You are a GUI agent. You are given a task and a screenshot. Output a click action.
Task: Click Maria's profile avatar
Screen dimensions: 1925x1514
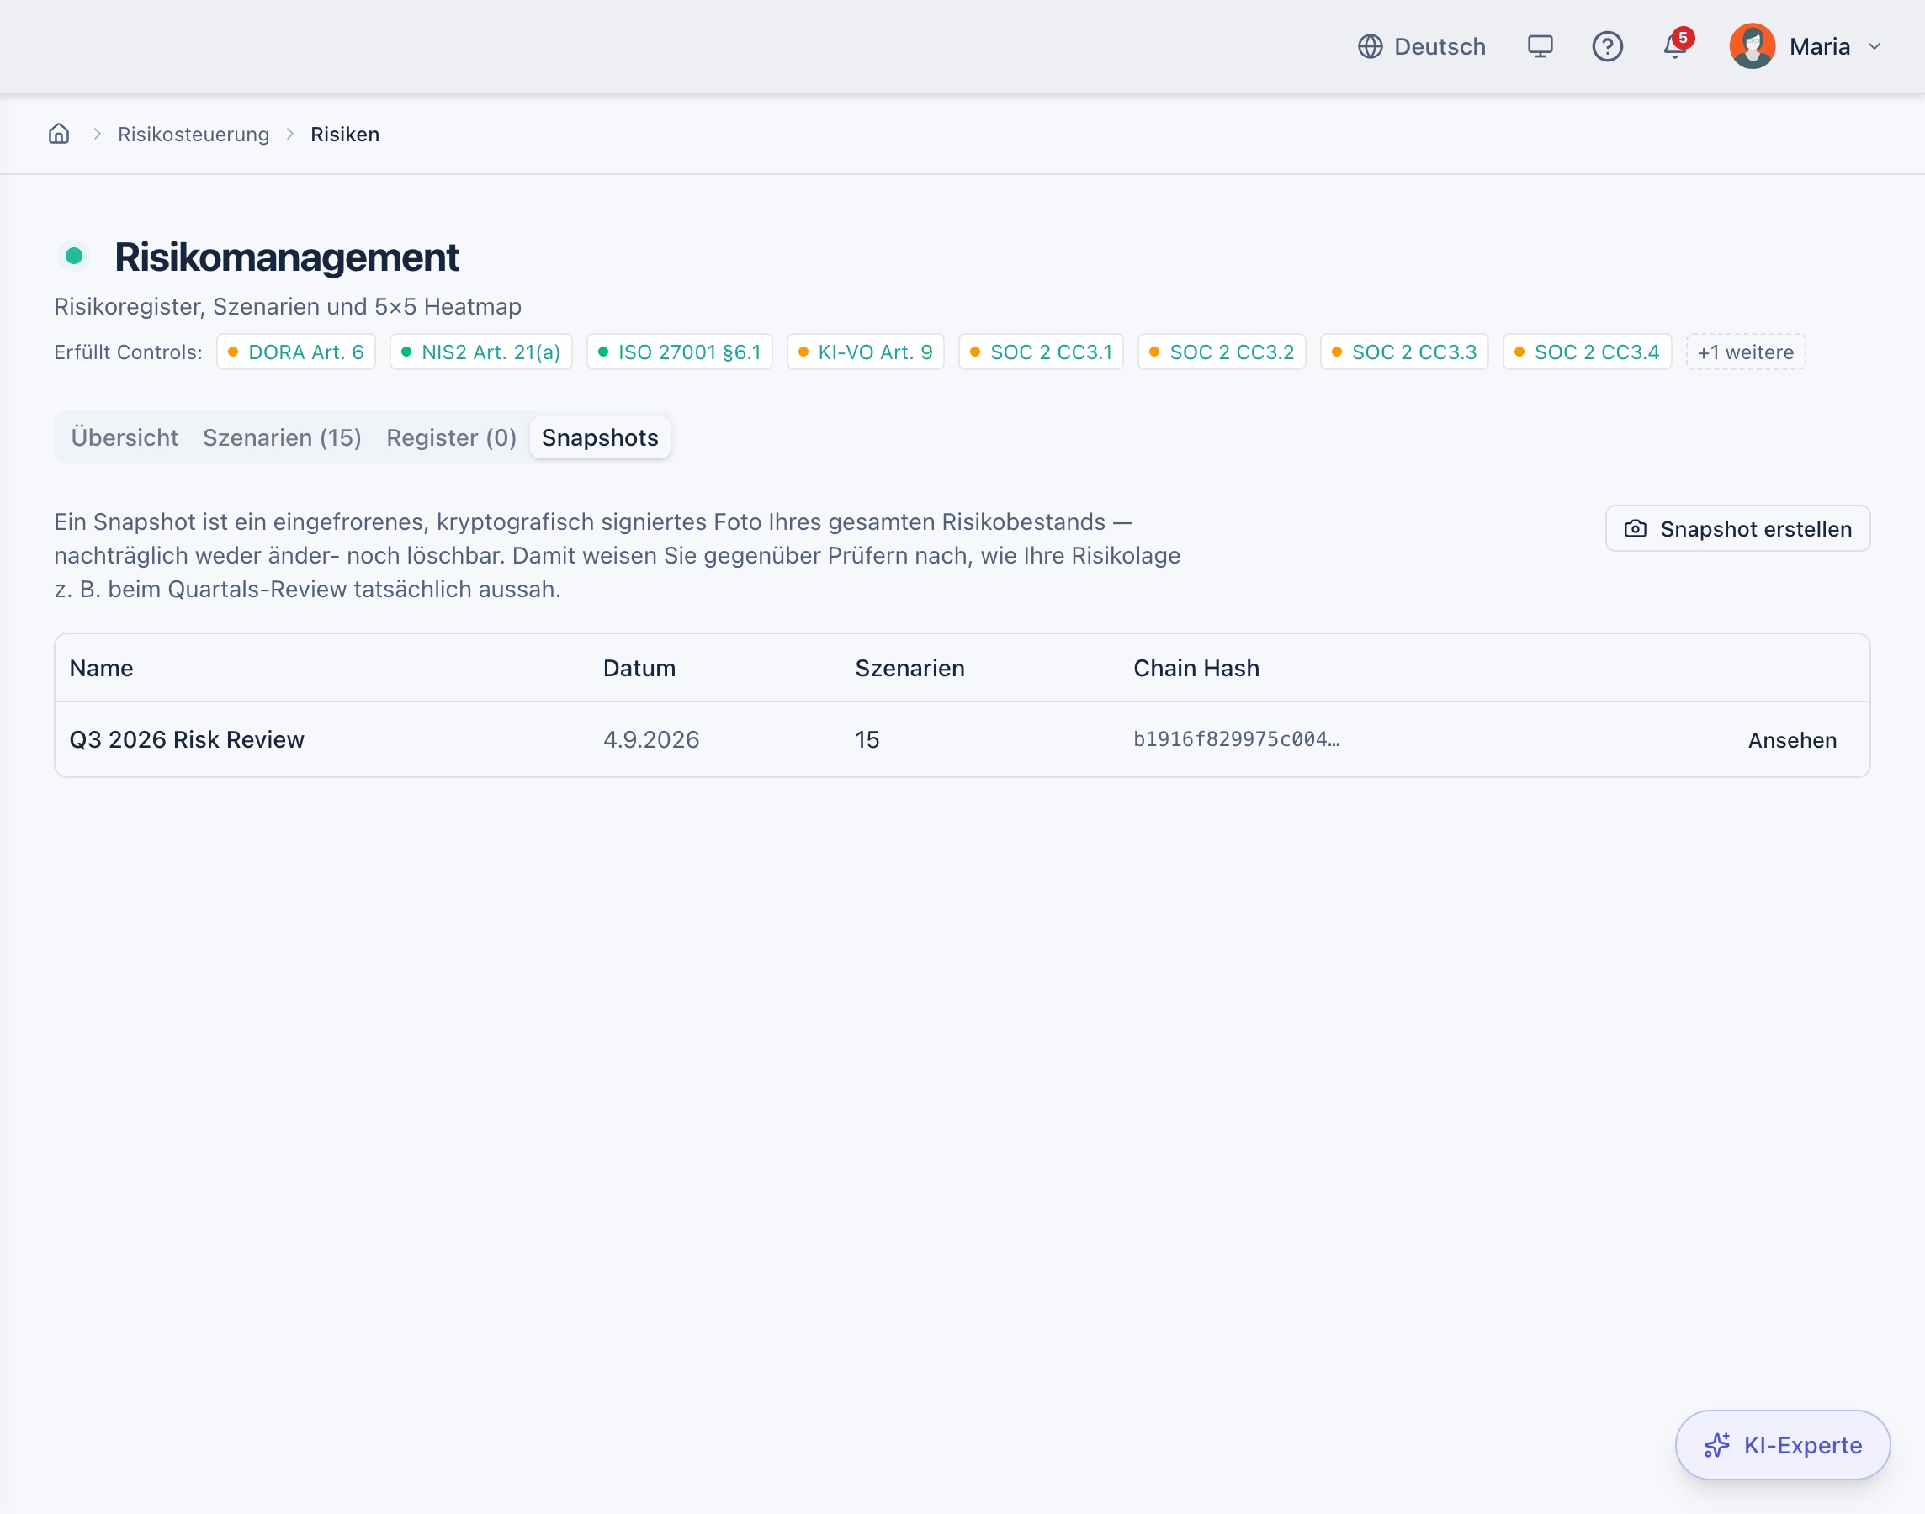(x=1752, y=46)
